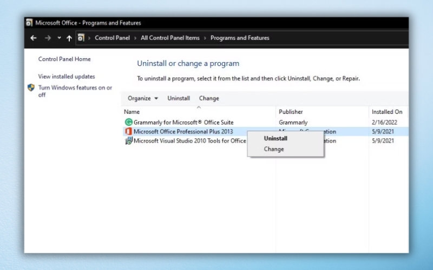Click the Grammarly program icon
Viewport: 433px width, 270px height.
coord(128,123)
